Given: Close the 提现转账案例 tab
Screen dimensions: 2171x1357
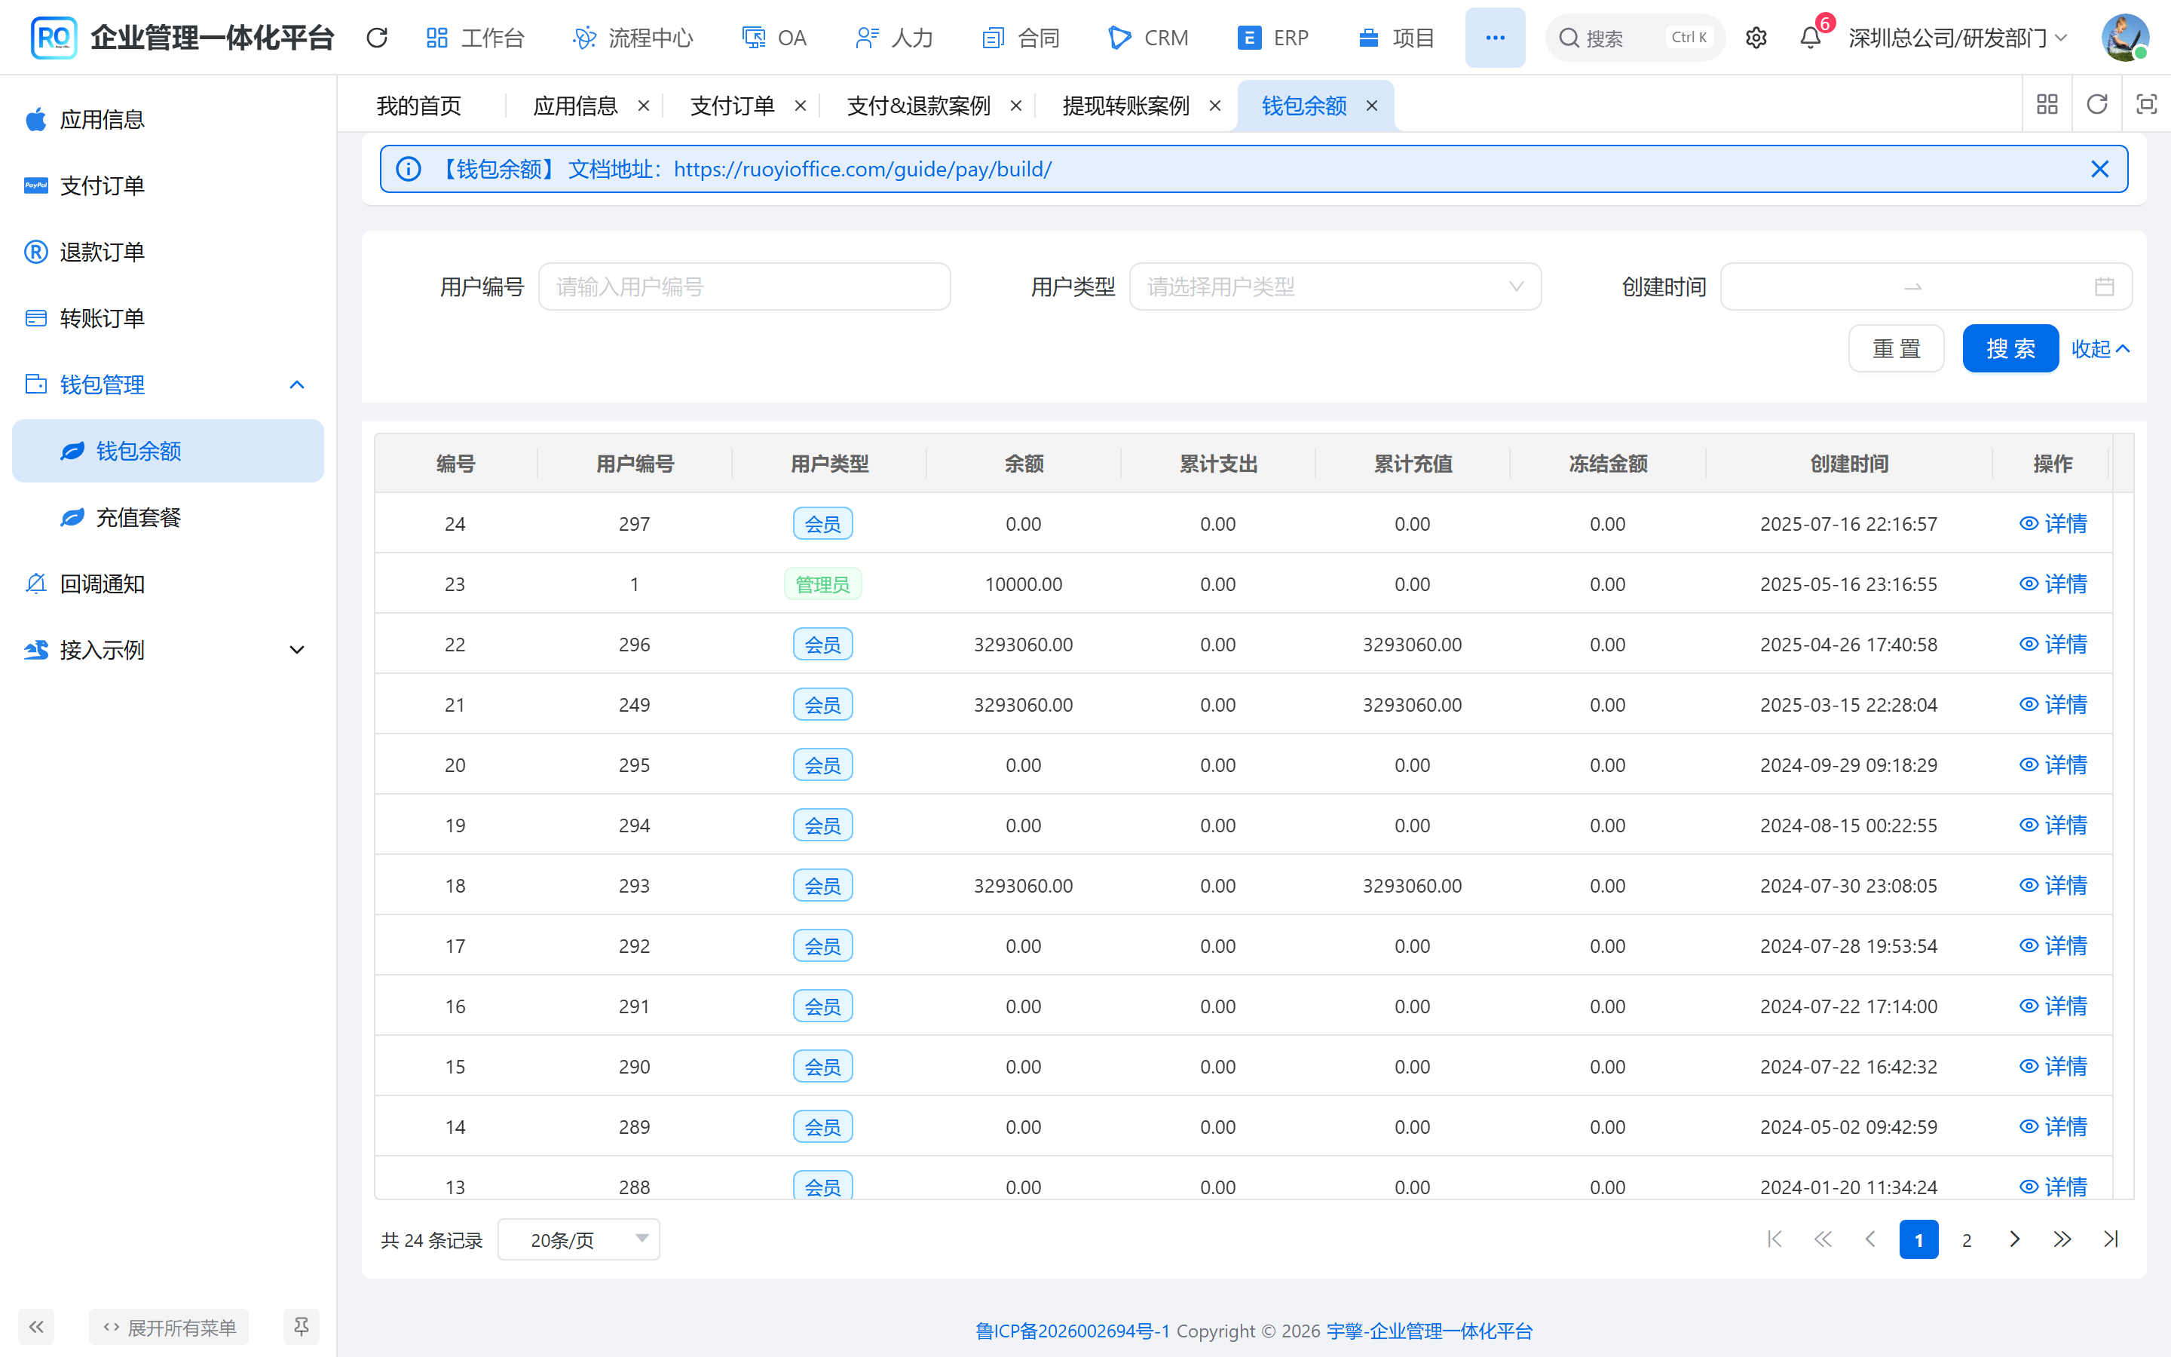Looking at the screenshot, I should click(1214, 106).
